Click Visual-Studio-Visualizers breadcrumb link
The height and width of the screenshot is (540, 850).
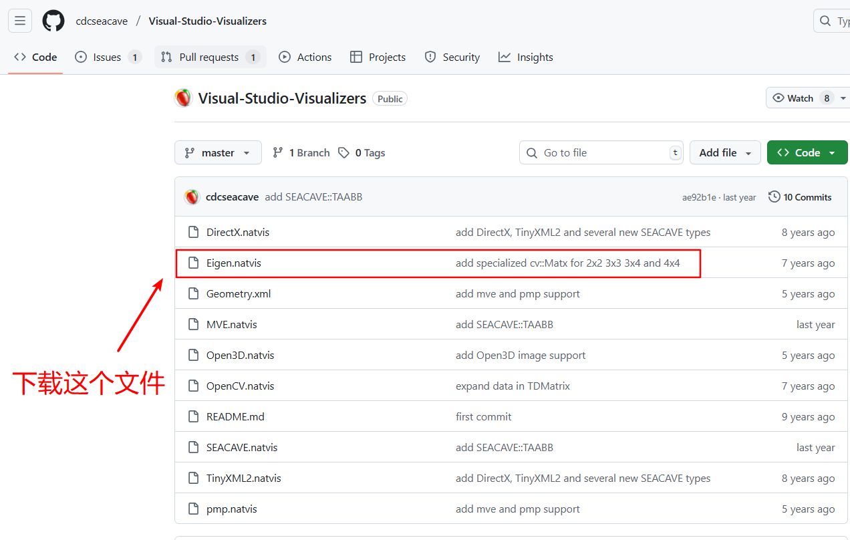(208, 21)
